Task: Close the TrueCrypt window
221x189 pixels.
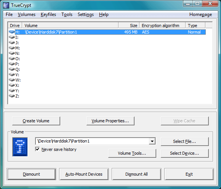Action: [x=210, y=3]
